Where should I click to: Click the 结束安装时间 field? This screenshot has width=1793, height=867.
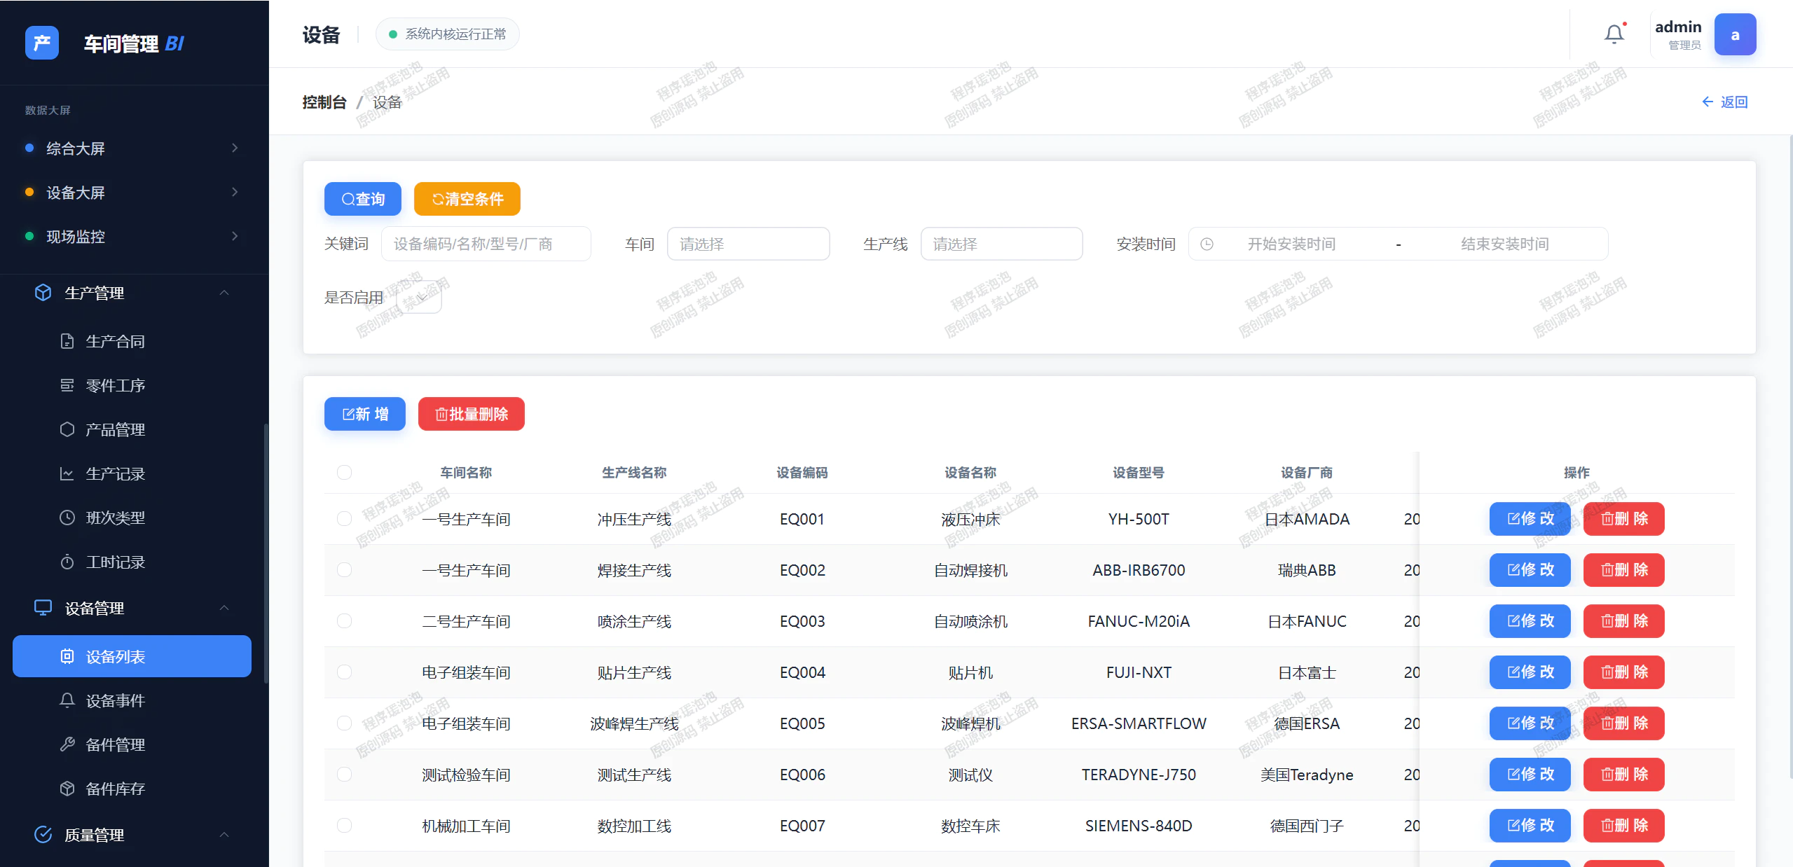1505,244
